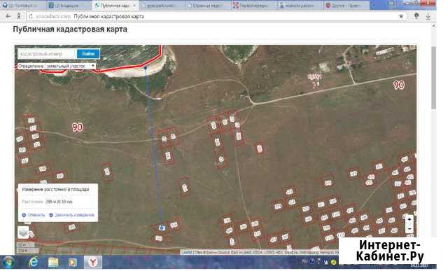Screen dimensions: 448x271
Task: Open Internet Explorer from the taskbar
Action: [x=34, y=262]
